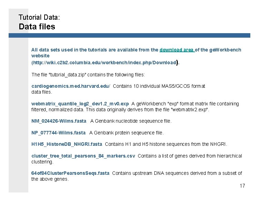Click cluster_tree_total_pearsons_84_markers.csv file name
Viewport: 261px width, 199px height.
click(x=83, y=156)
